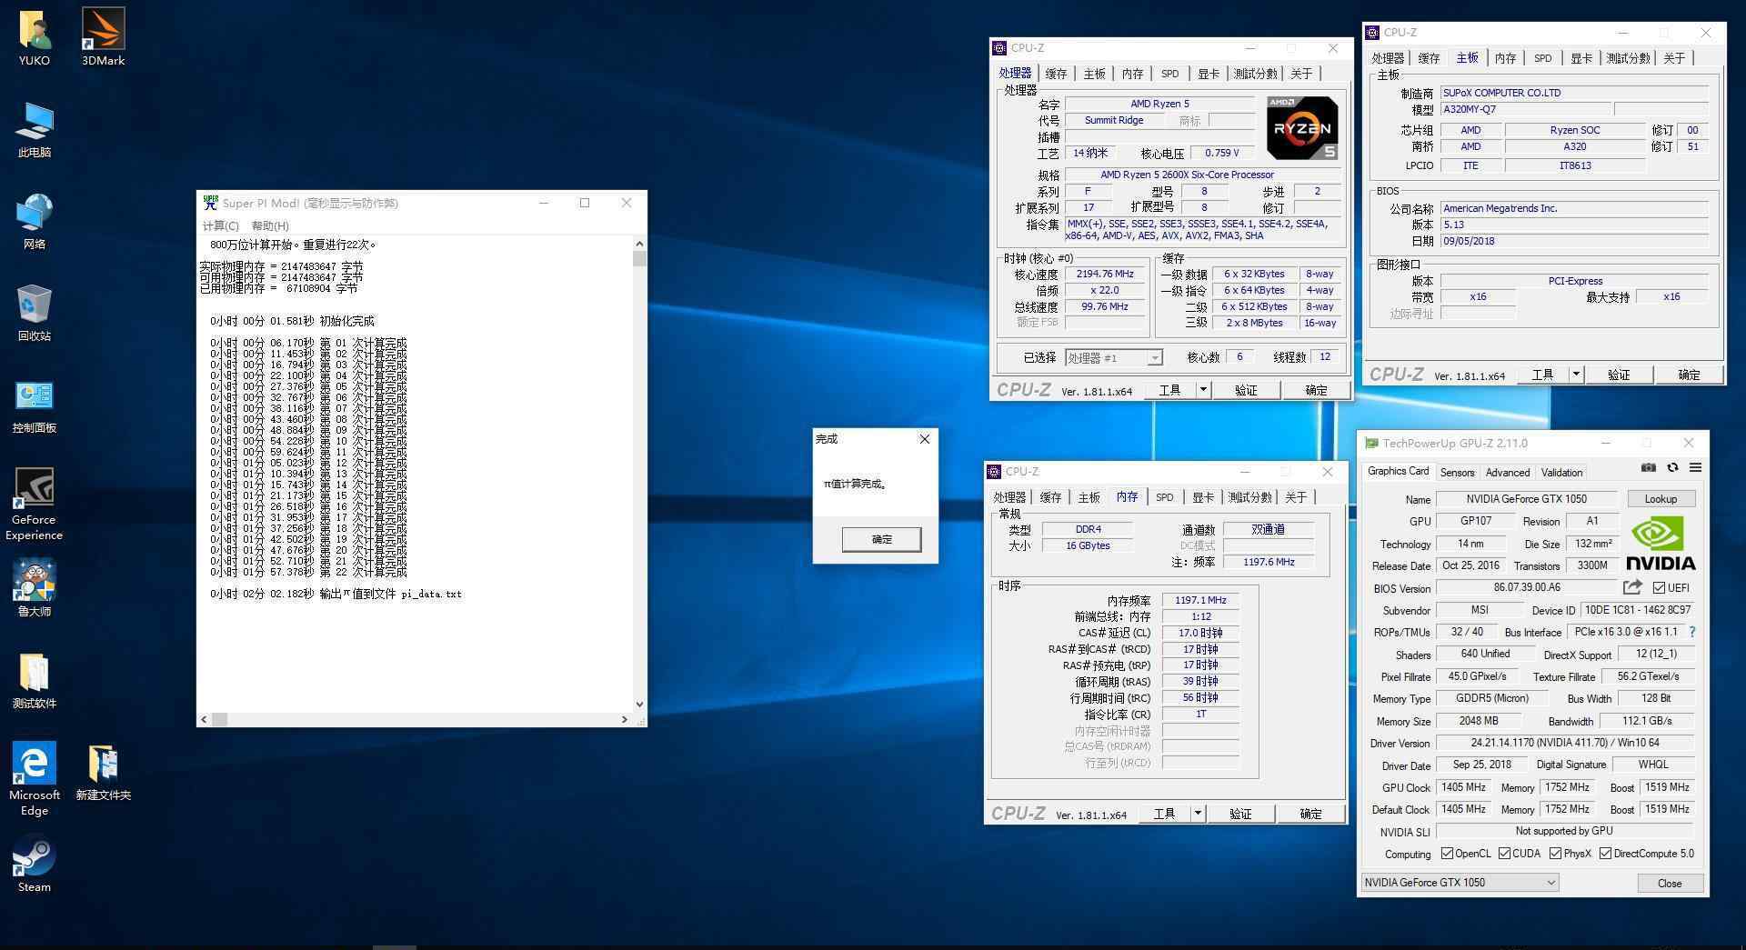Image resolution: width=1746 pixels, height=950 pixels.
Task: Open the 回收站 Recycle Bin icon
Action: tap(35, 314)
